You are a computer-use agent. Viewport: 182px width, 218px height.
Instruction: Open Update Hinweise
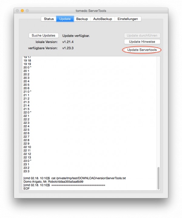(142, 41)
